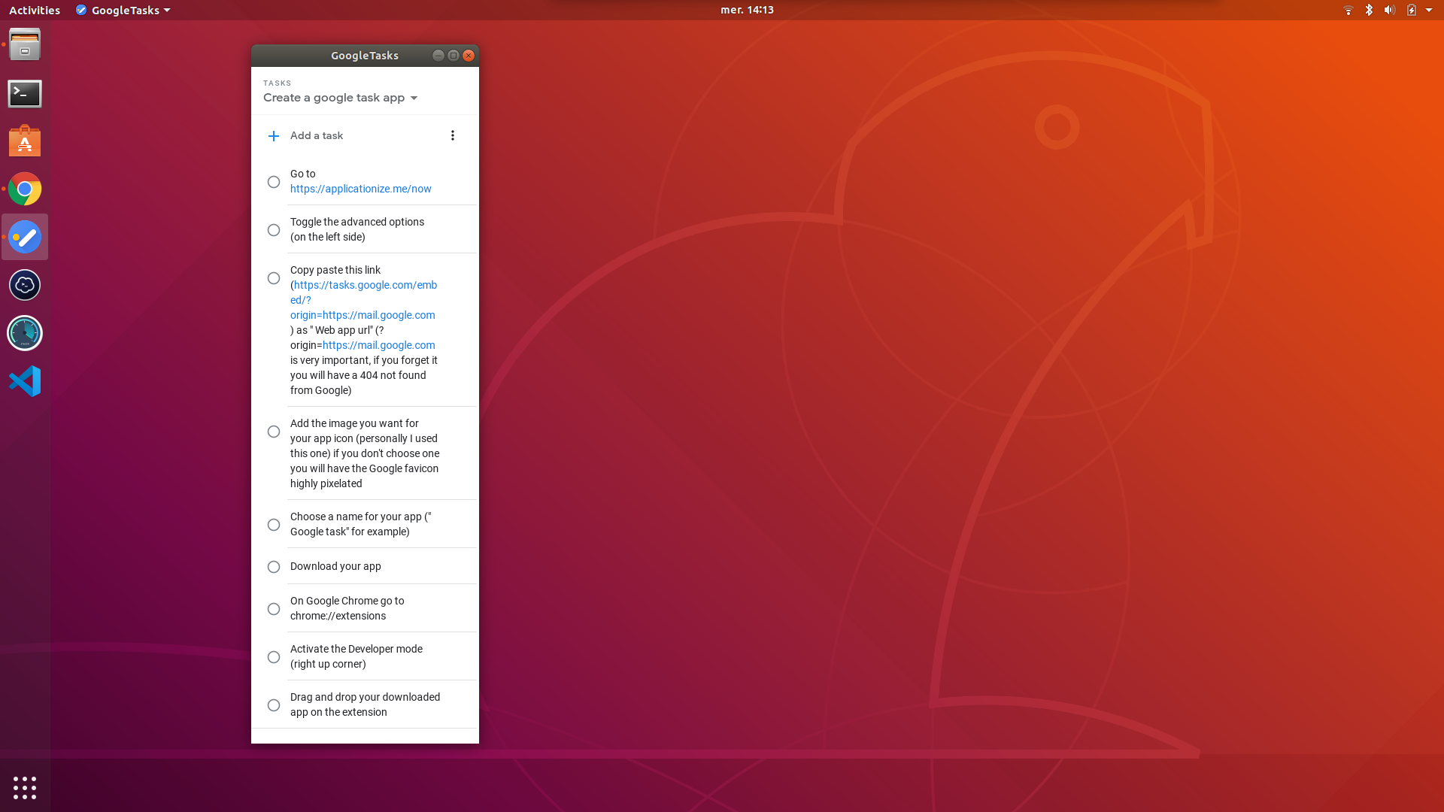Click the 'origin=https://mail.google.com' link line
The image size is (1444, 812).
[363, 315]
